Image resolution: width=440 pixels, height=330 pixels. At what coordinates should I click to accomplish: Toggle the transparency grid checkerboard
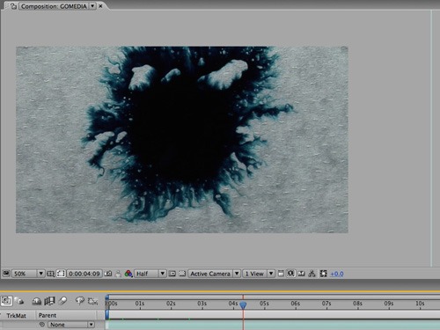coord(182,274)
